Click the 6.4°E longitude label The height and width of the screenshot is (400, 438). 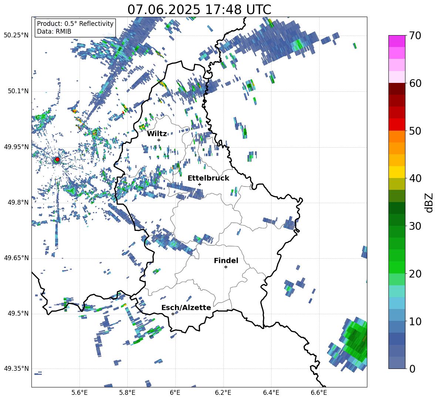(x=271, y=393)
